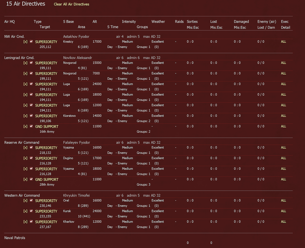Change Medium intensity on the Krestcy directive
This screenshot has height=248, width=305.
point(128,42)
